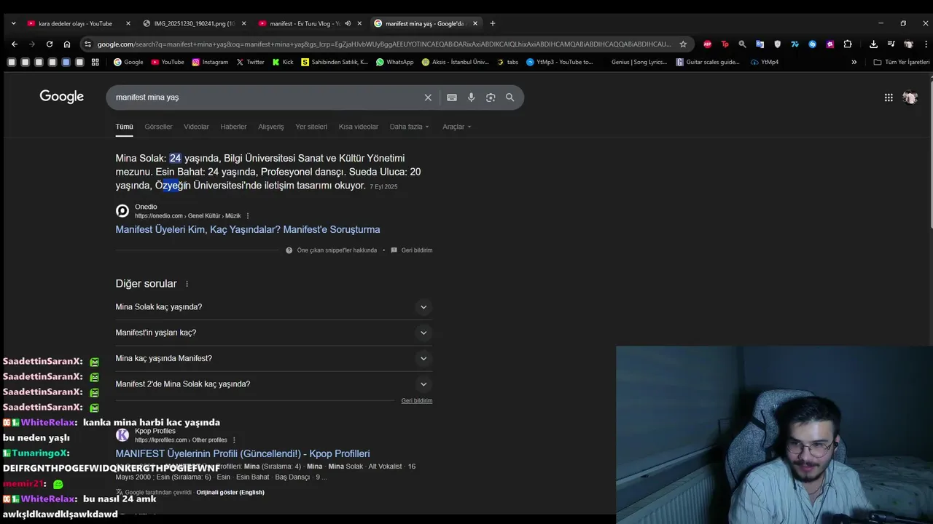Viewport: 933px width, 524px height.
Task: Open the on-screen keyboard input tool
Action: [452, 98]
